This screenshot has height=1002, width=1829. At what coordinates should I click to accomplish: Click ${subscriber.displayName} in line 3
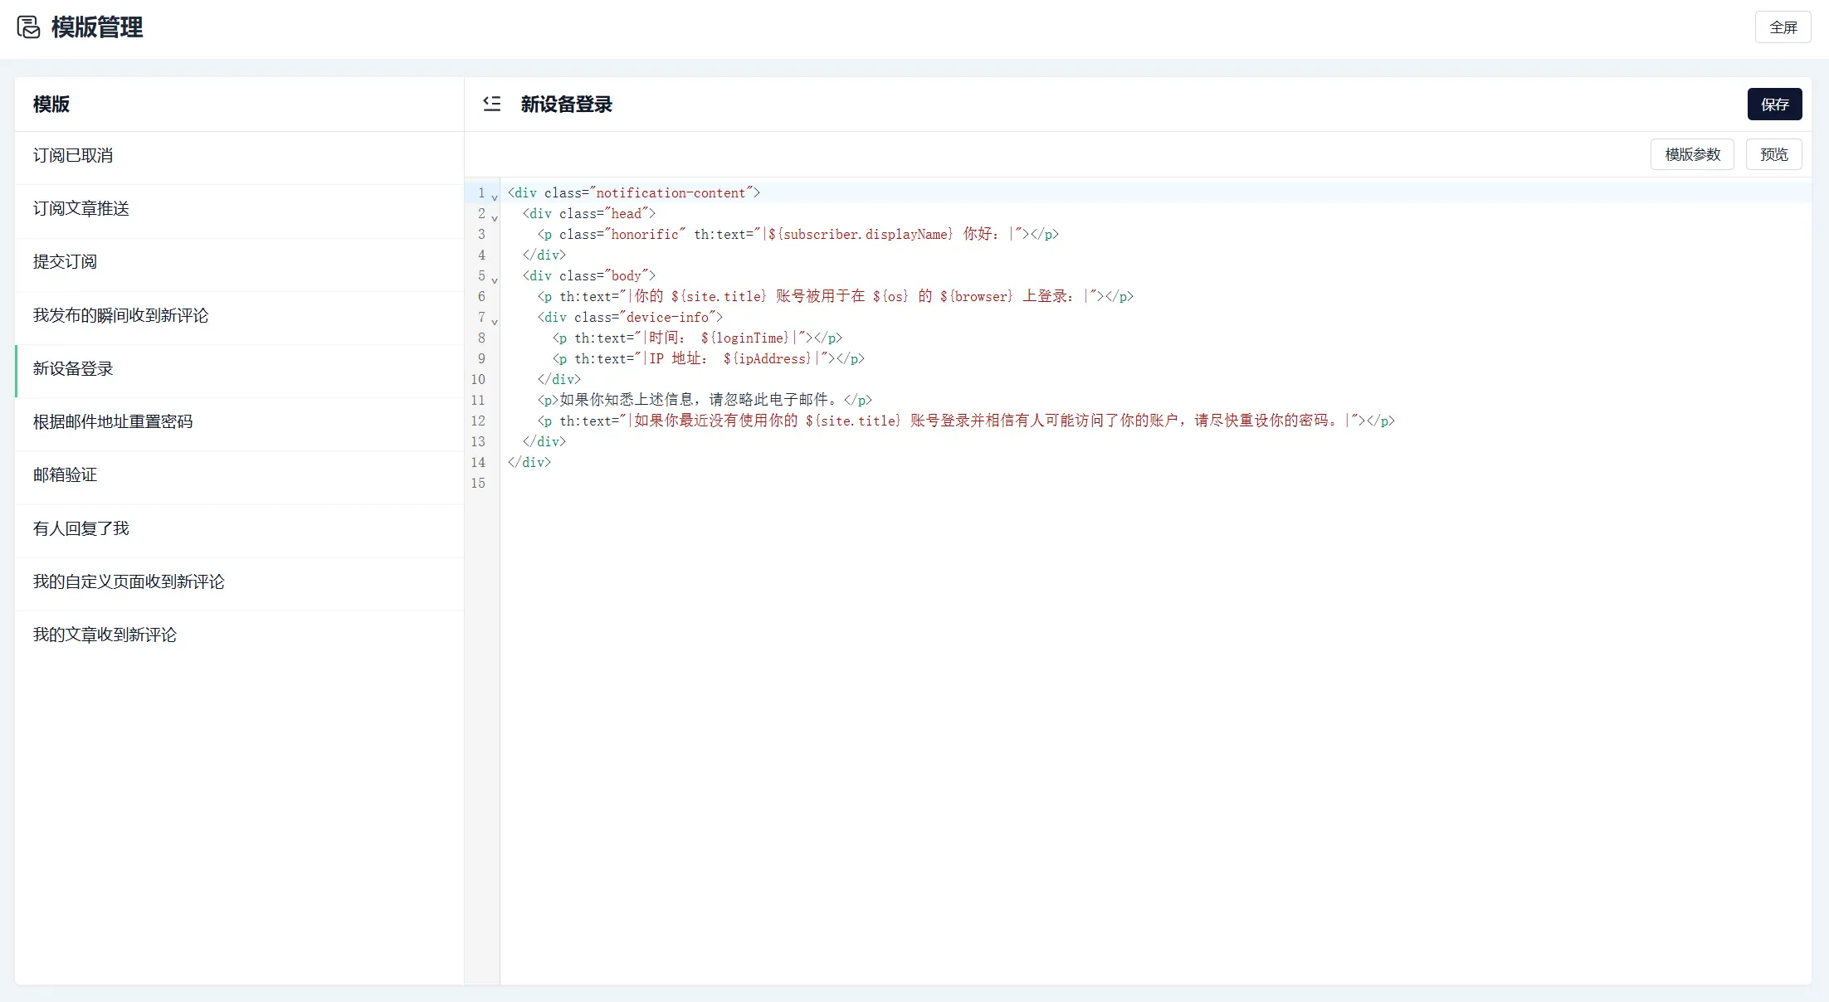pyautogui.click(x=861, y=235)
